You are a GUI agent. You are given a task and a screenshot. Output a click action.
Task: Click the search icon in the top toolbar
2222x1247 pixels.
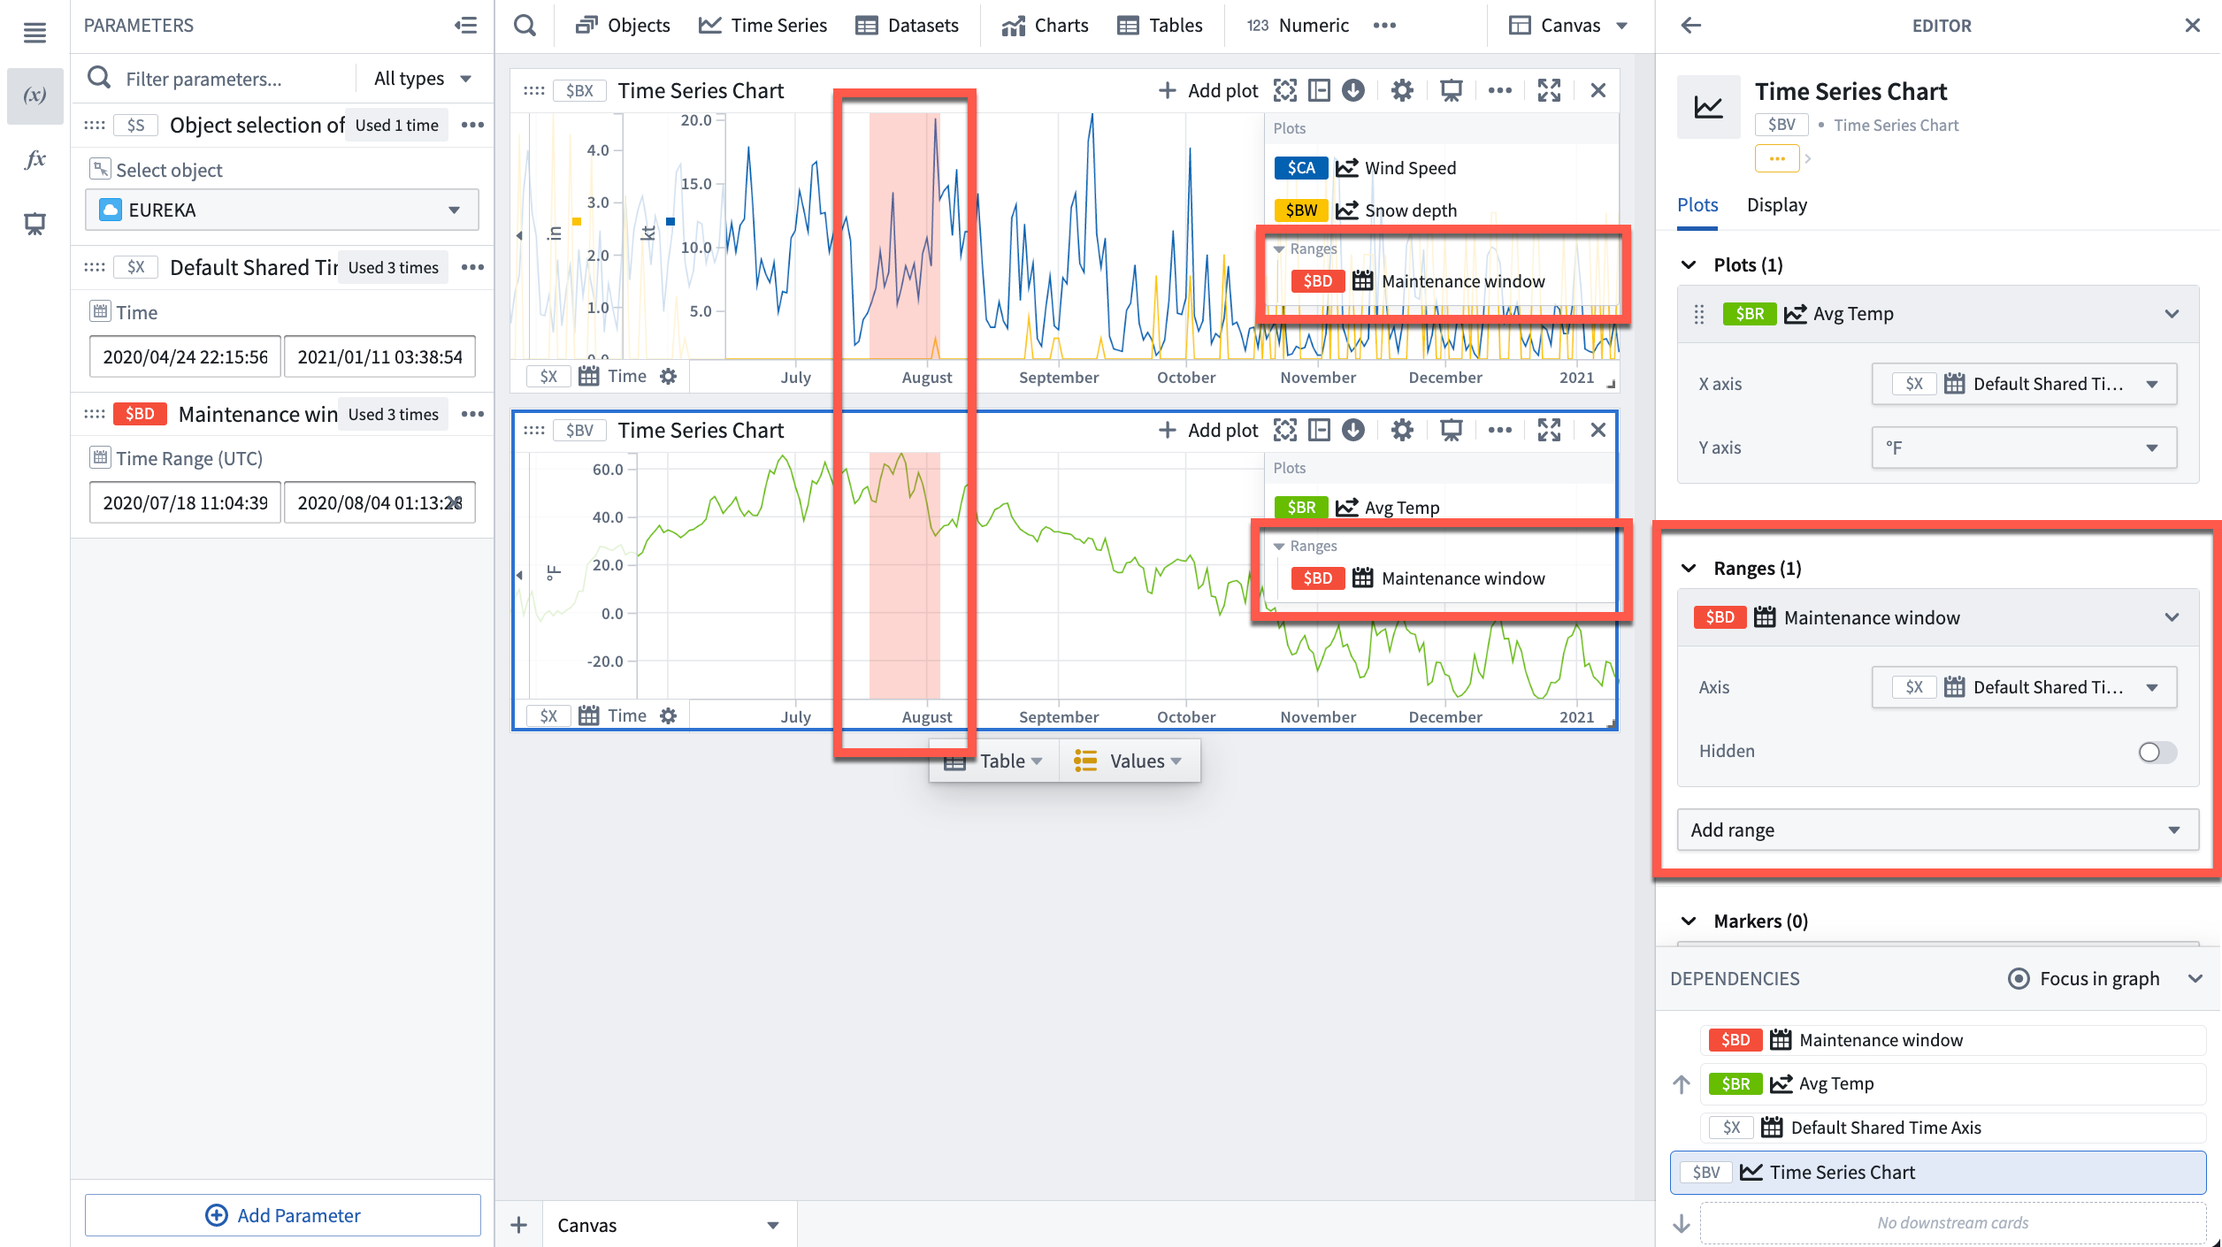point(525,26)
